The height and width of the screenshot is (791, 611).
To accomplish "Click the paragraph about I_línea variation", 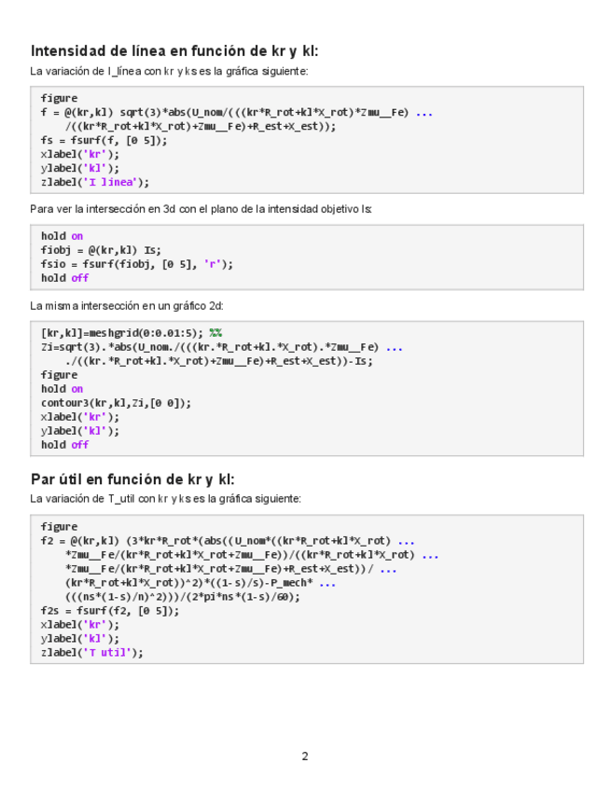I will coord(168,72).
